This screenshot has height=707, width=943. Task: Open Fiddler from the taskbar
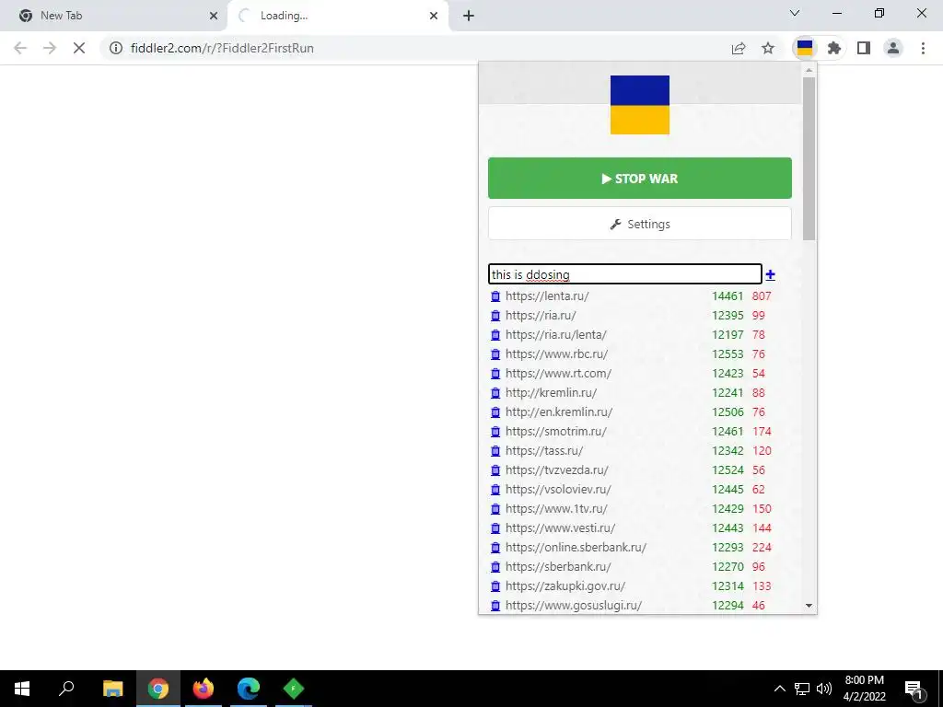tap(294, 689)
